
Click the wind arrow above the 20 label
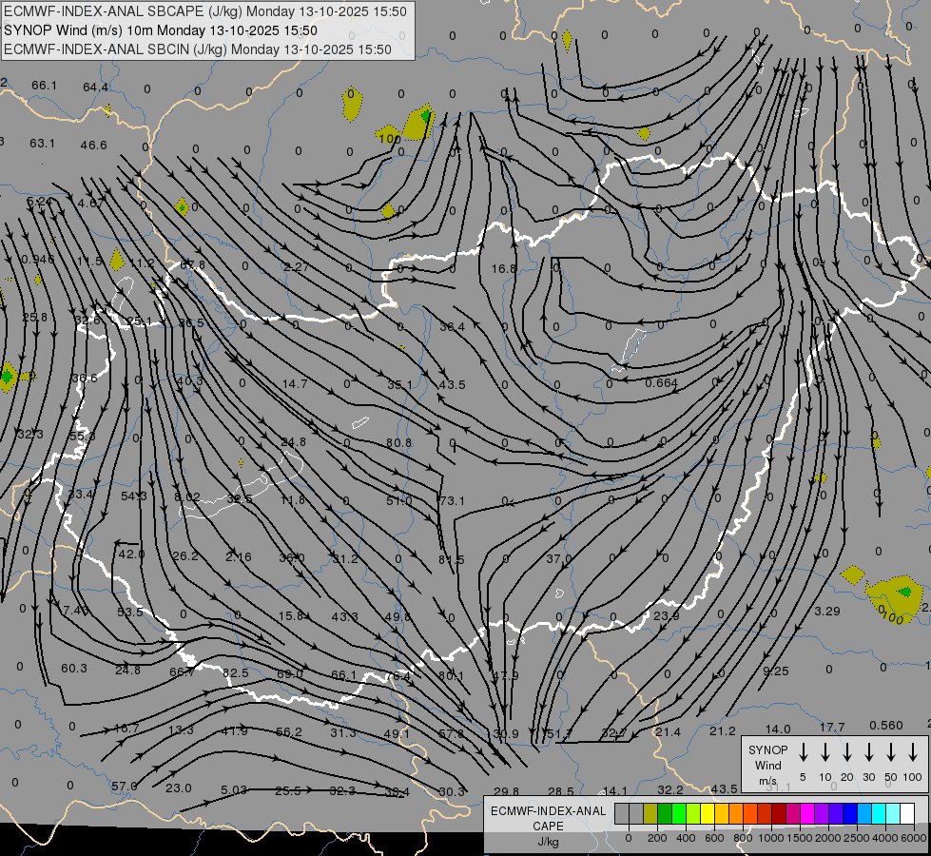(846, 752)
